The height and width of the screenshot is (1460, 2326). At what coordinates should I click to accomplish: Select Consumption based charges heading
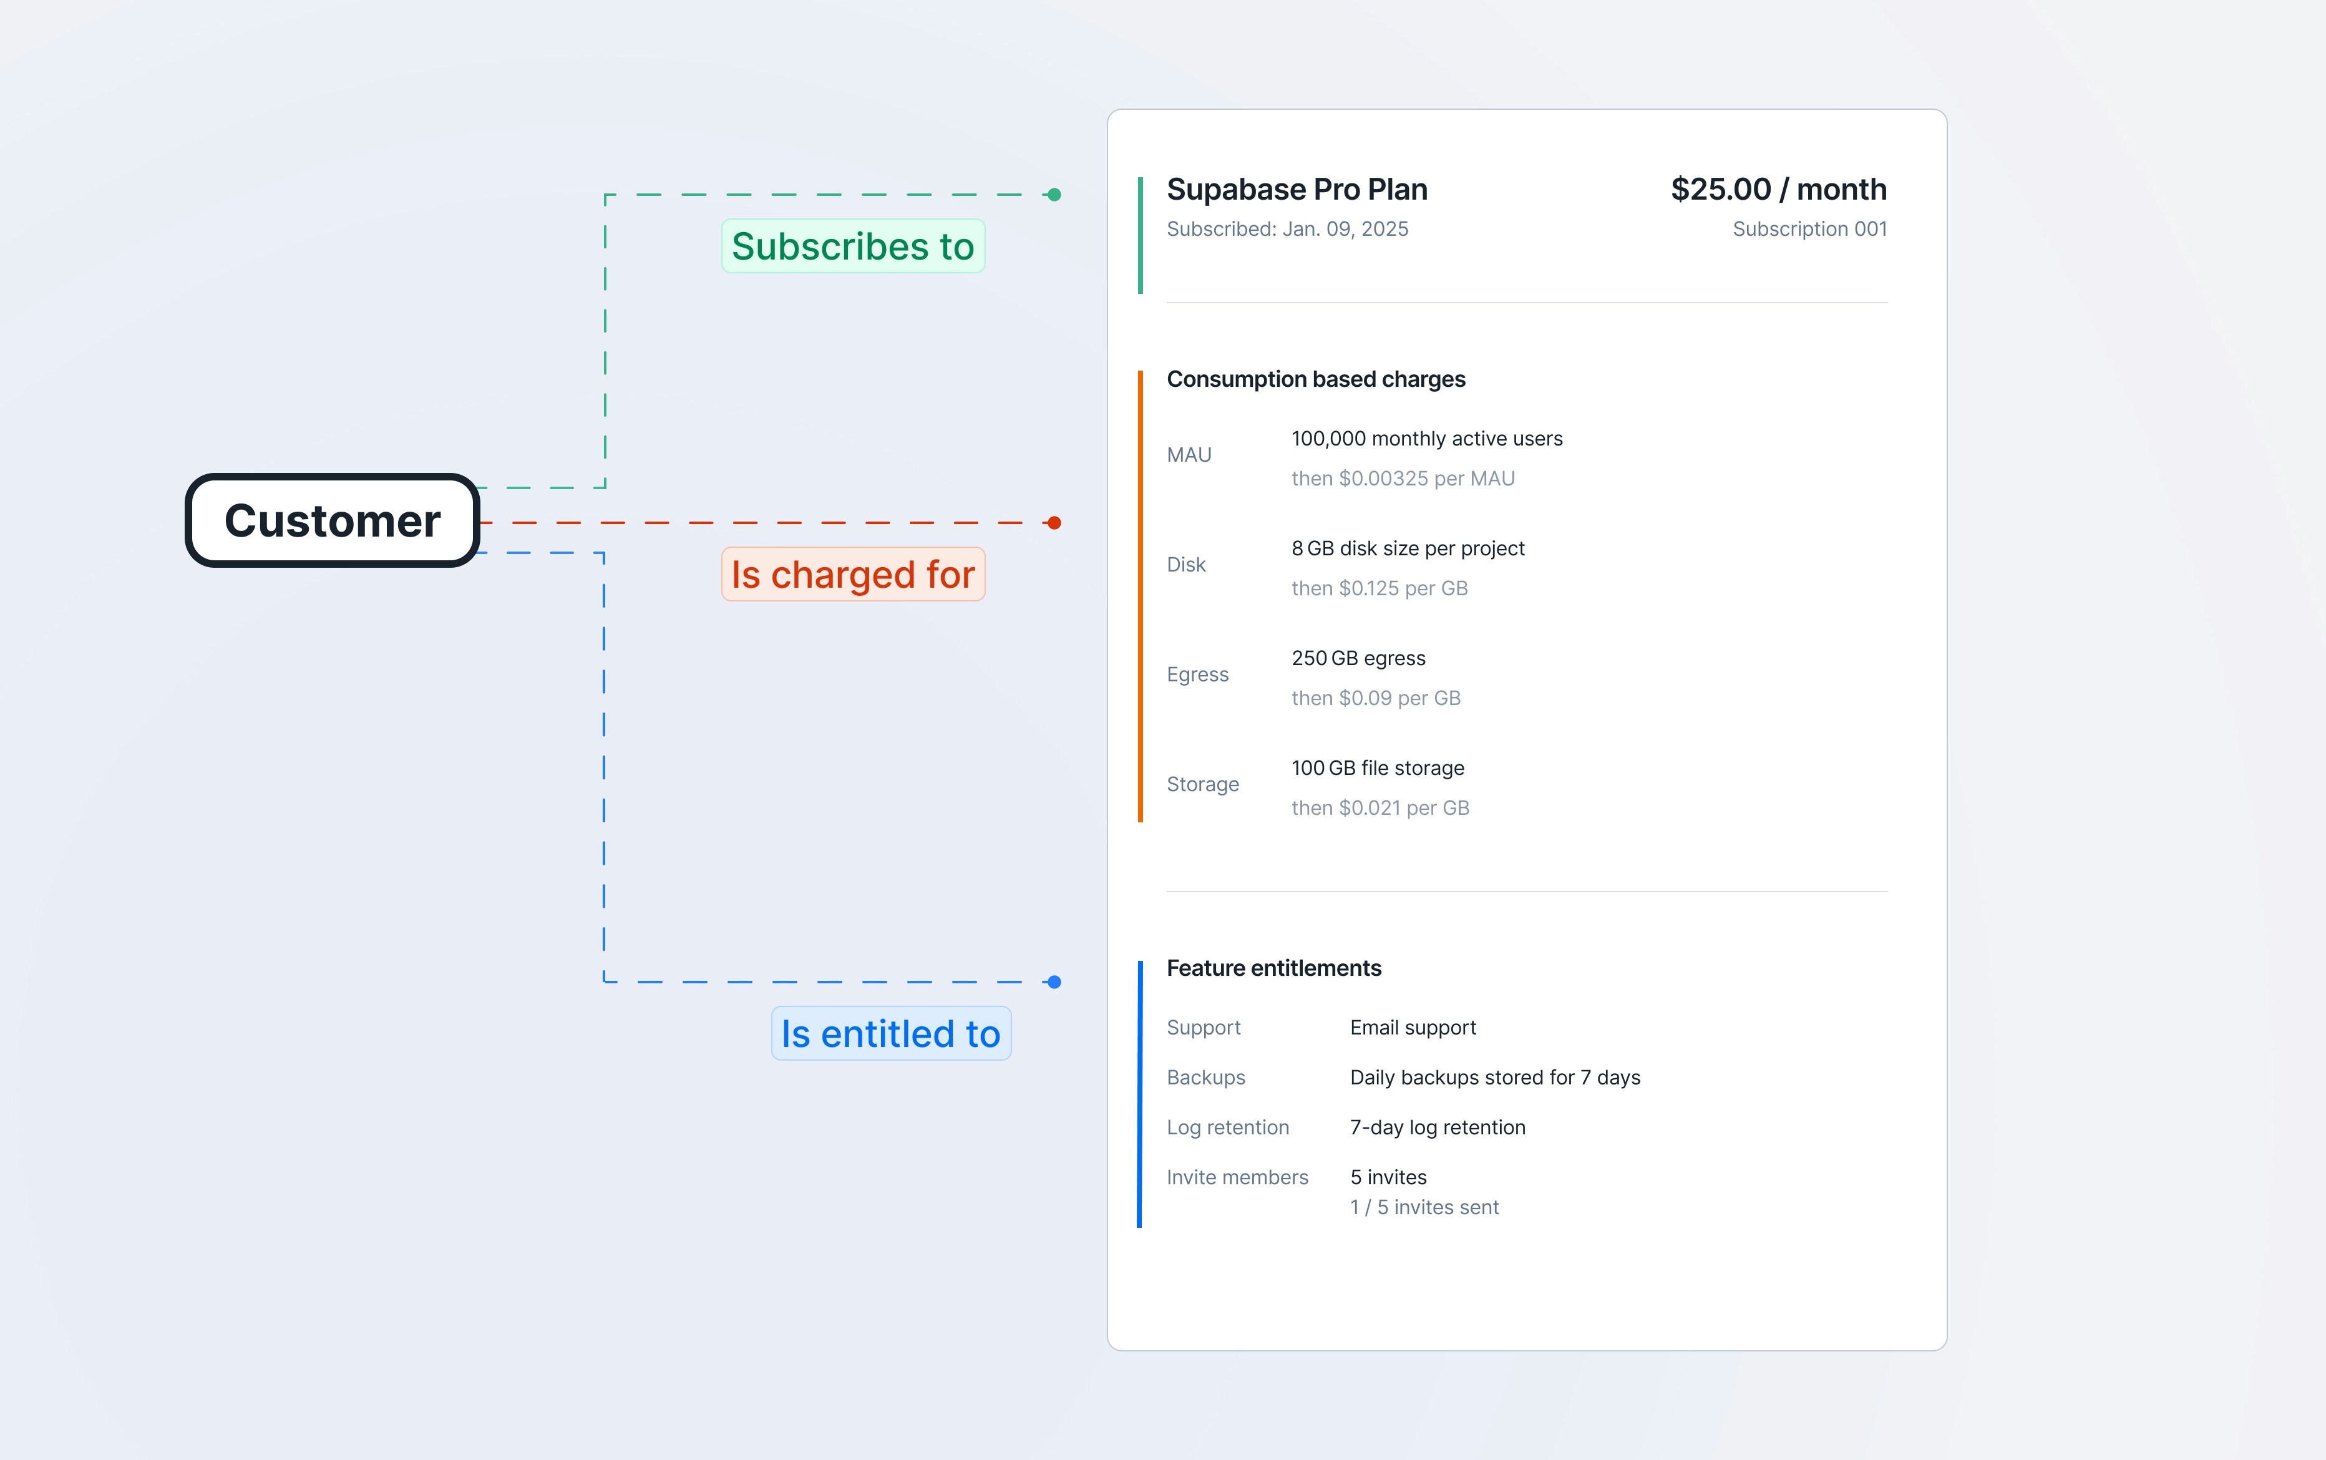(x=1316, y=379)
